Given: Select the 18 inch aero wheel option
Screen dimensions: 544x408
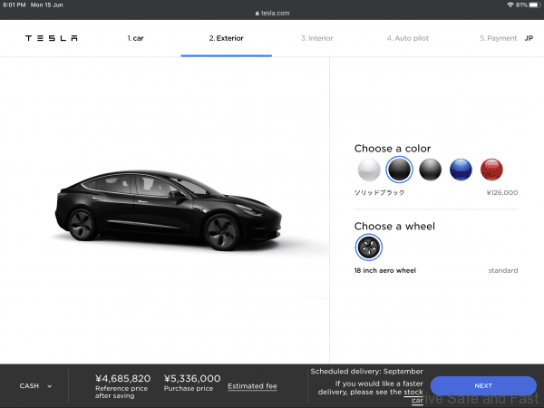Looking at the screenshot, I should (368, 248).
